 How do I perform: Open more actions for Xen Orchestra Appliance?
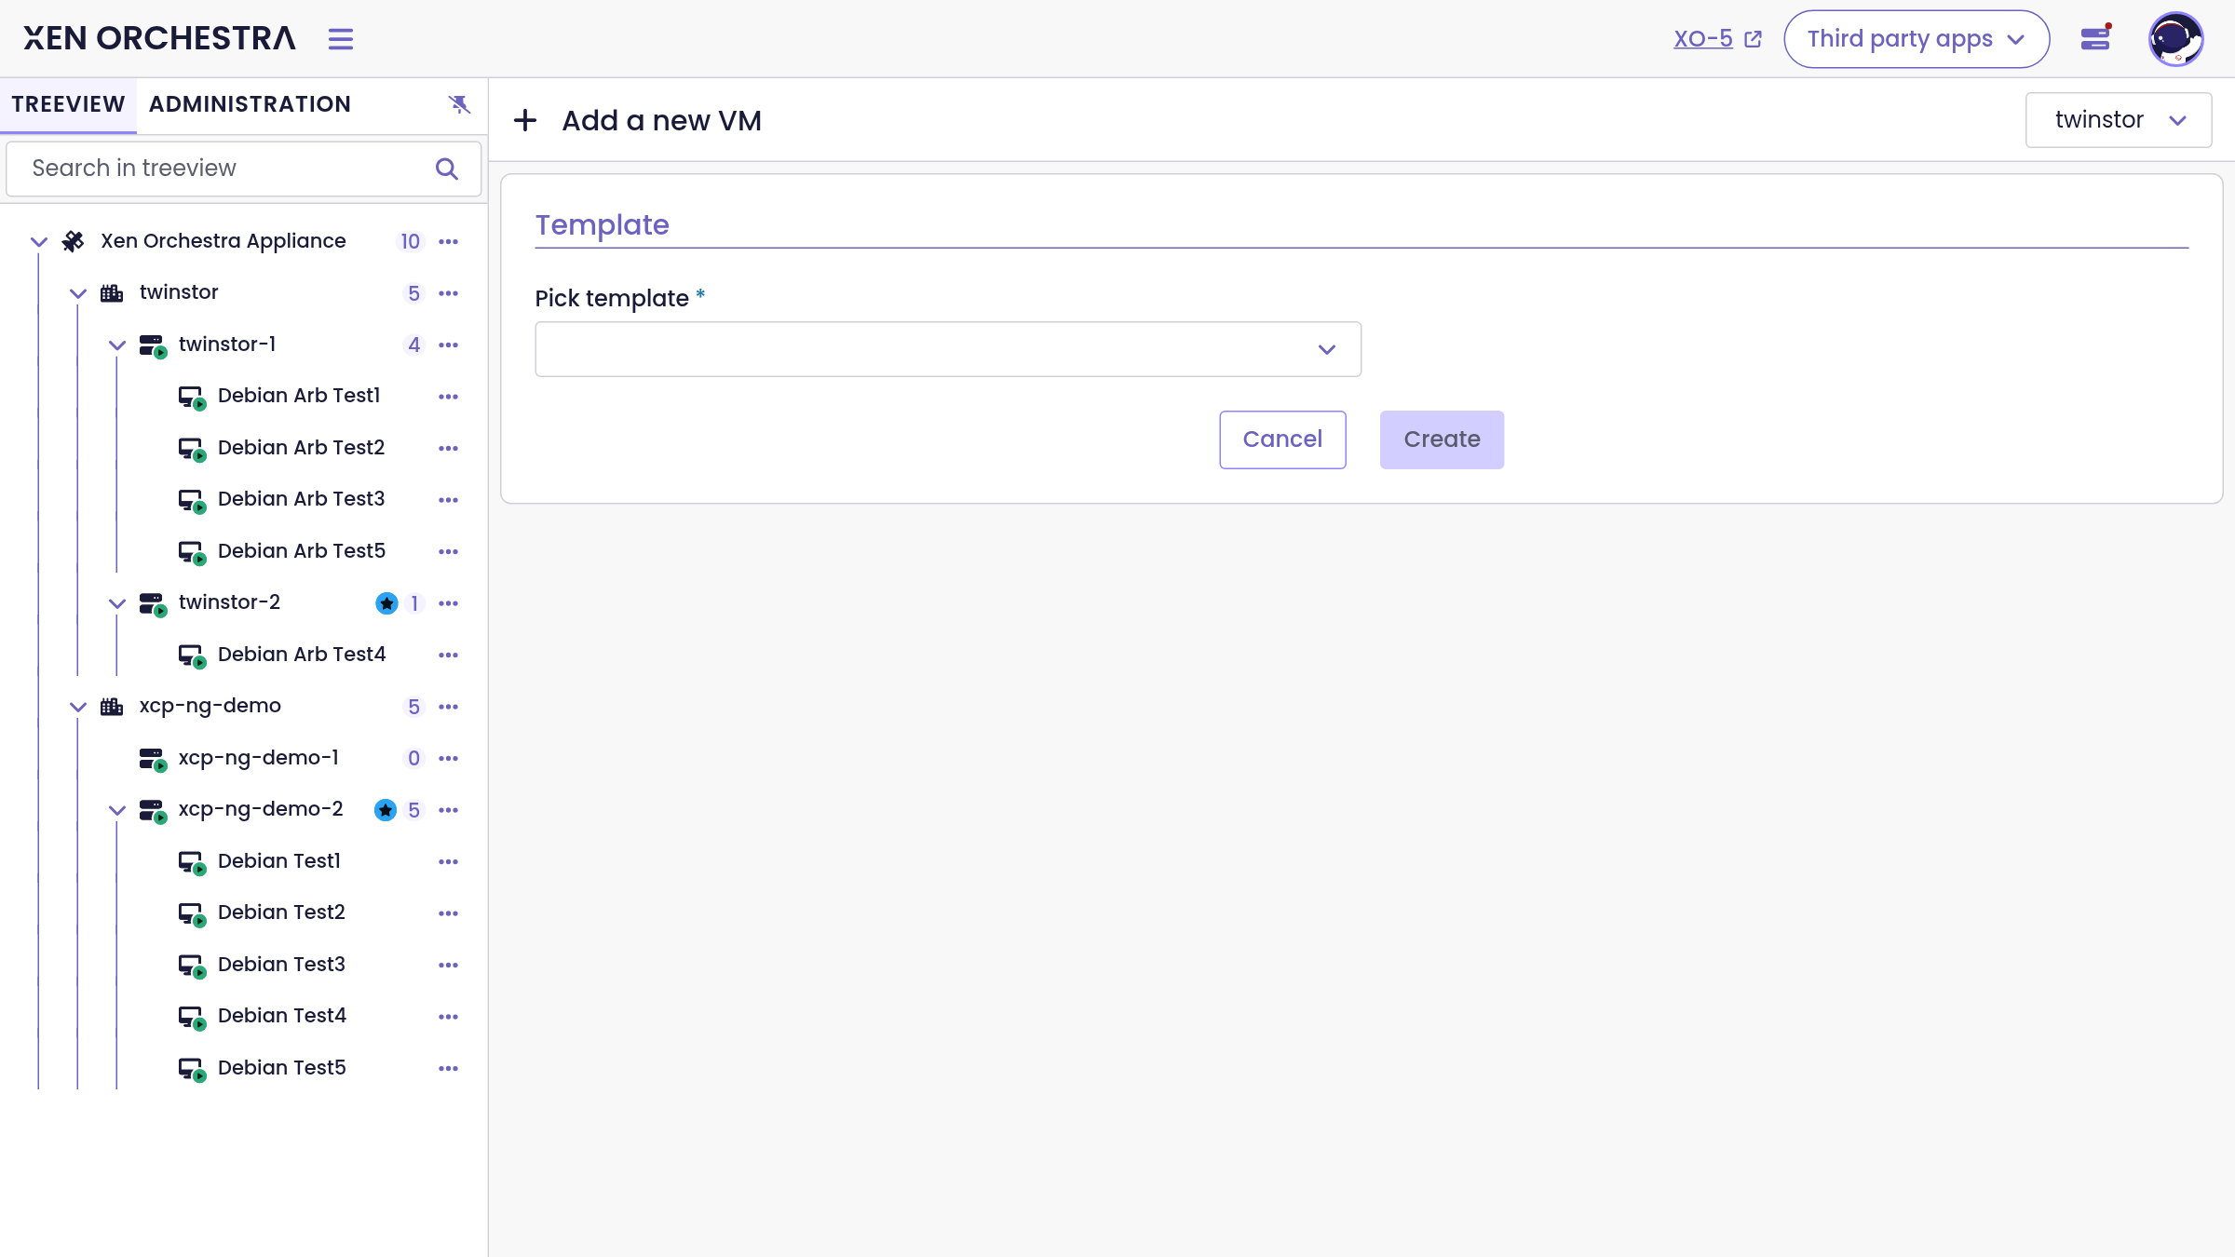449,242
